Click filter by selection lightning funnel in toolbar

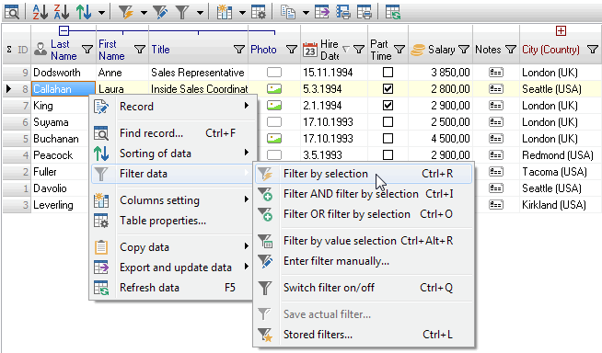(x=125, y=12)
